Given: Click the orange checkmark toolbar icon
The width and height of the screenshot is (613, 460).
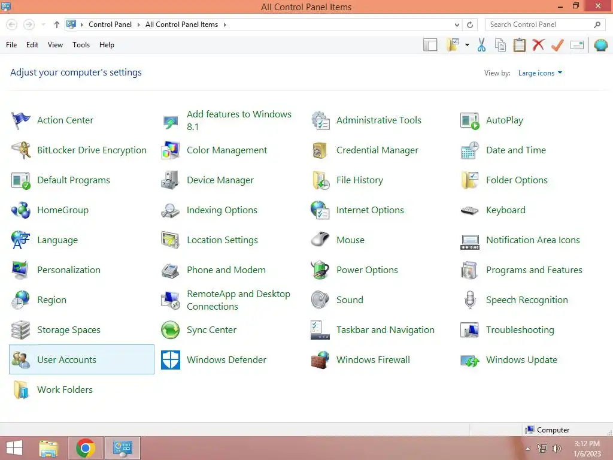Looking at the screenshot, I should (x=557, y=45).
